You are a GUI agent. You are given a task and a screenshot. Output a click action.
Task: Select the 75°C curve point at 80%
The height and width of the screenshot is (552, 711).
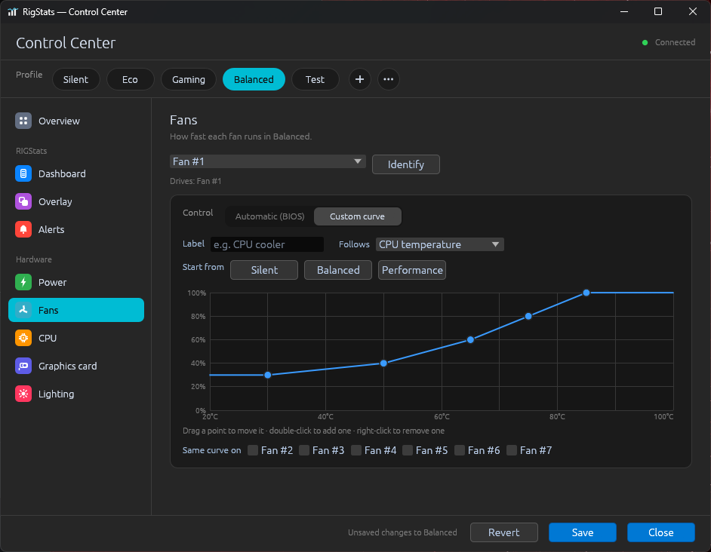pos(528,316)
